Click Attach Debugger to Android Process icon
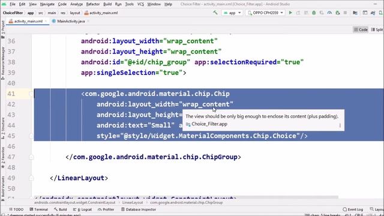Screen dimensions: 384x216 (x=338, y=13)
